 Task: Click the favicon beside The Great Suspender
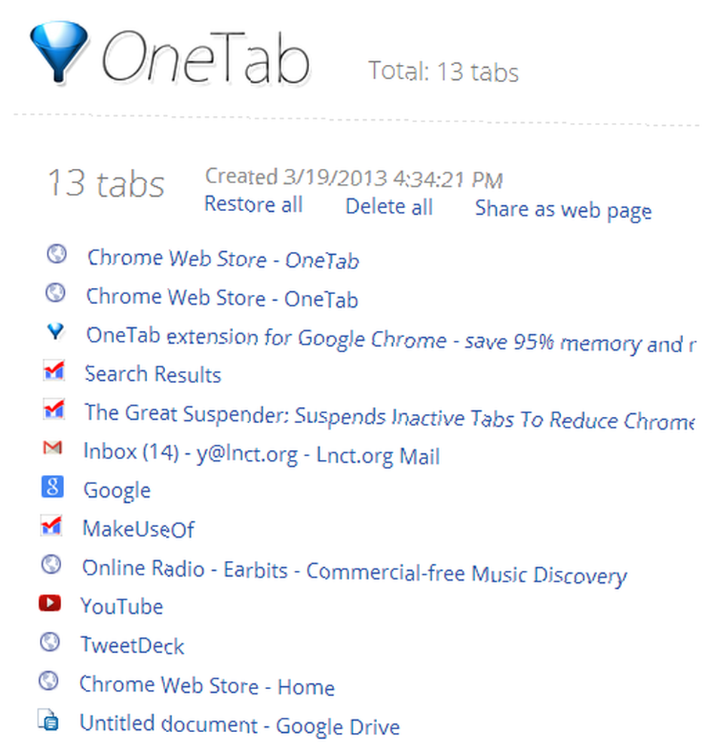pyautogui.click(x=54, y=409)
